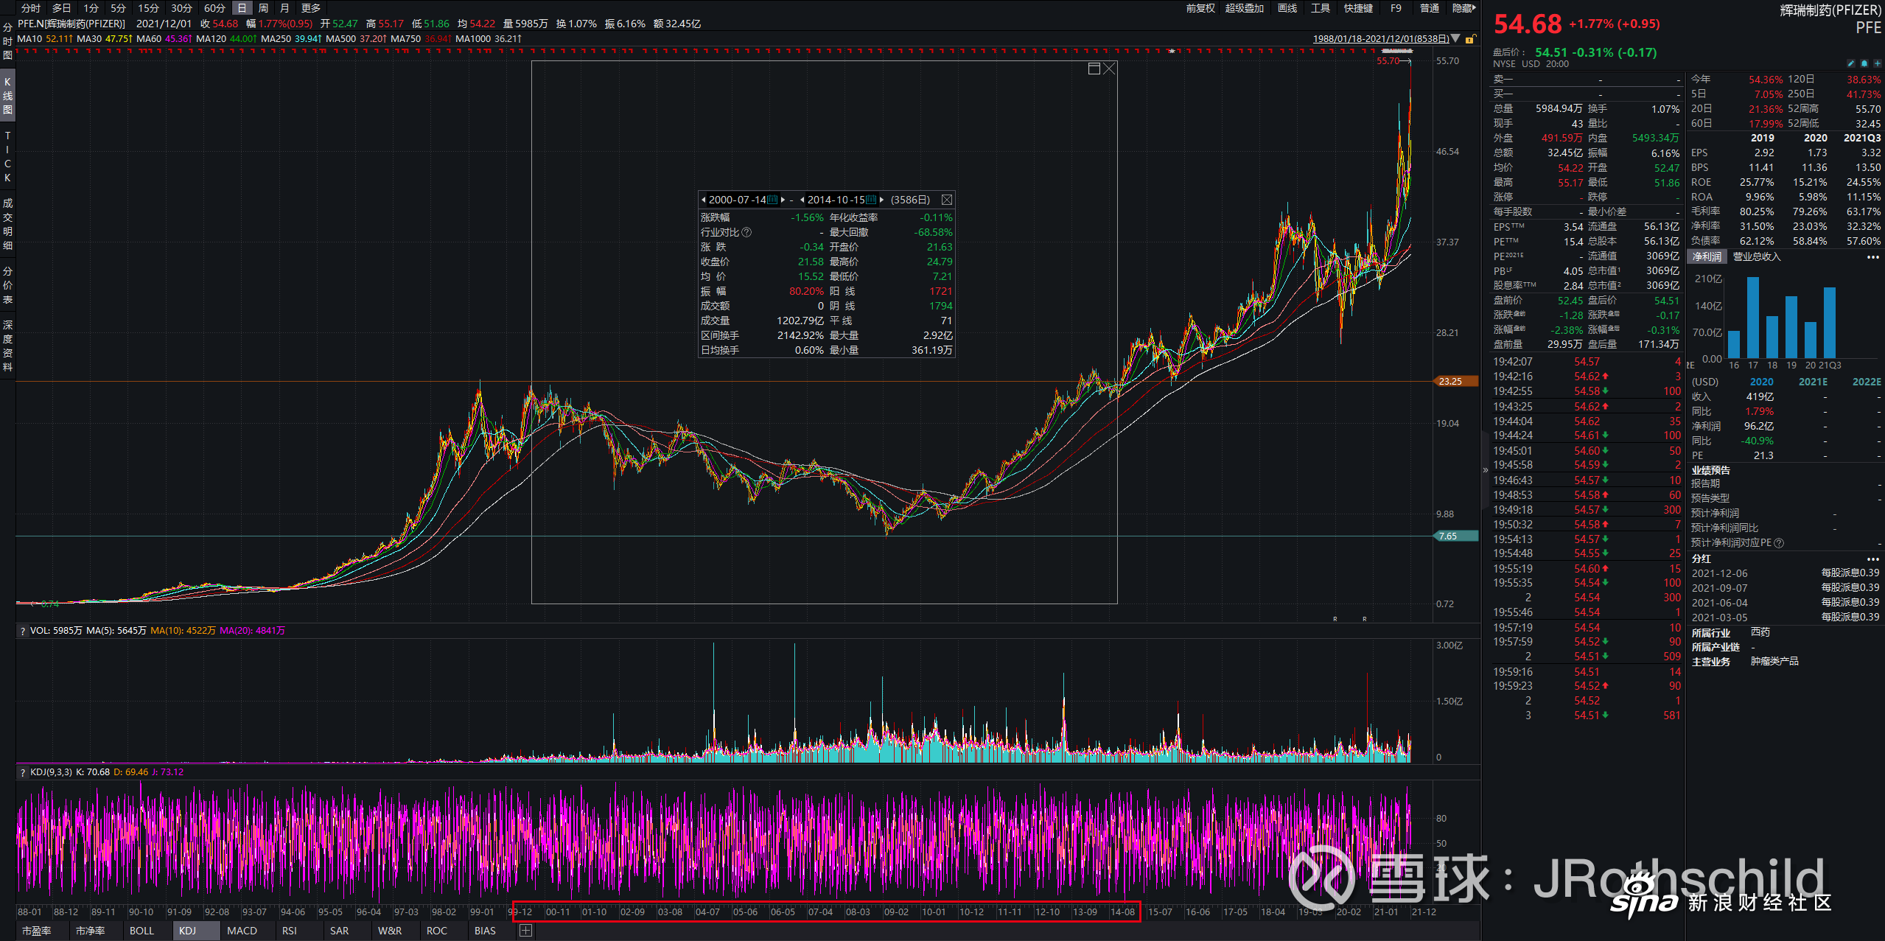Select the SAR indicator tab
Viewport: 1885px width, 941px height.
pos(340,931)
